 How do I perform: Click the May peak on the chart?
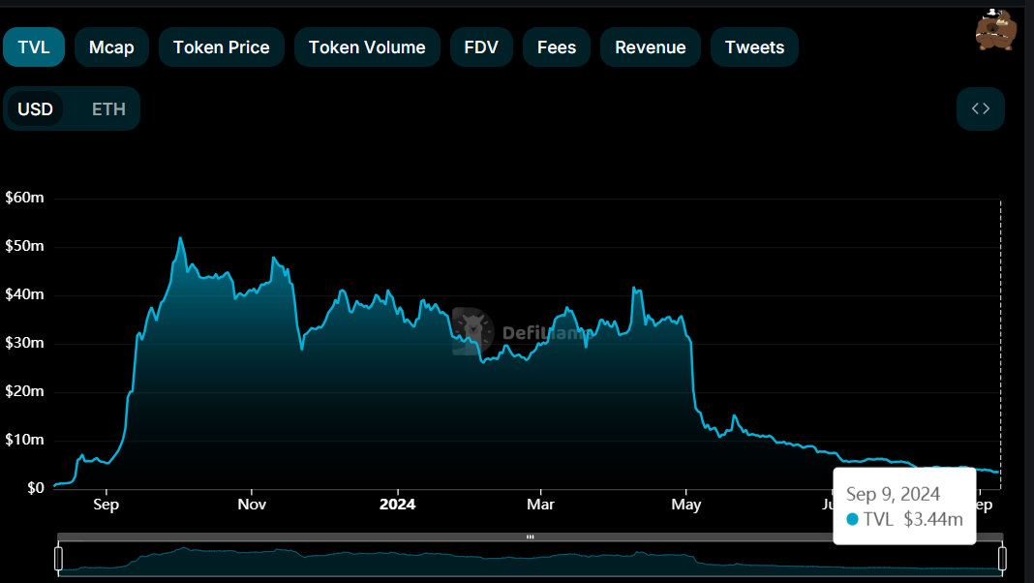tap(635, 288)
